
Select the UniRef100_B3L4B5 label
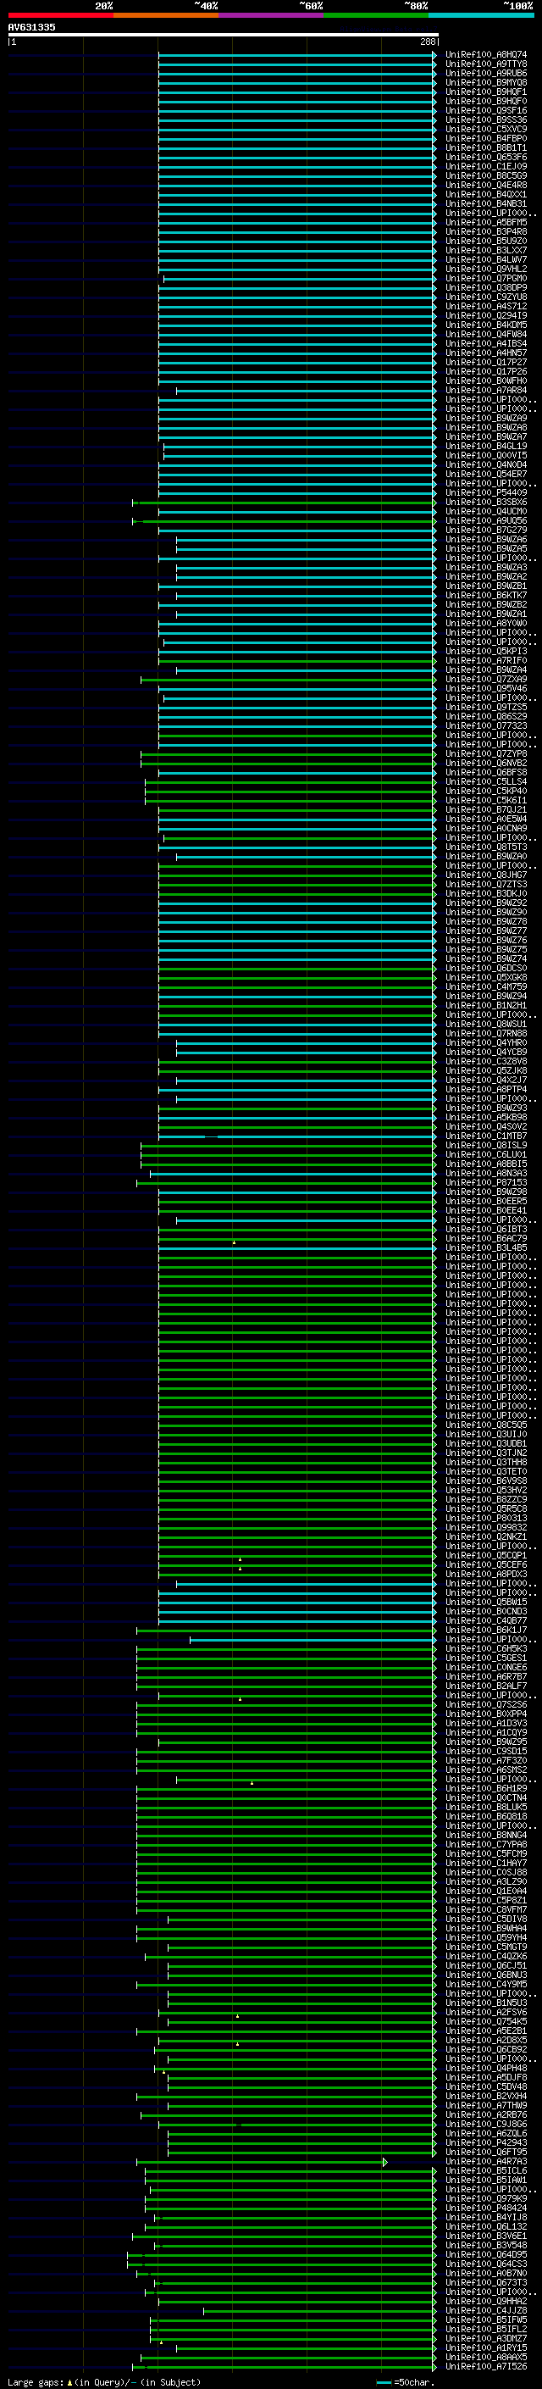pyautogui.click(x=486, y=1247)
